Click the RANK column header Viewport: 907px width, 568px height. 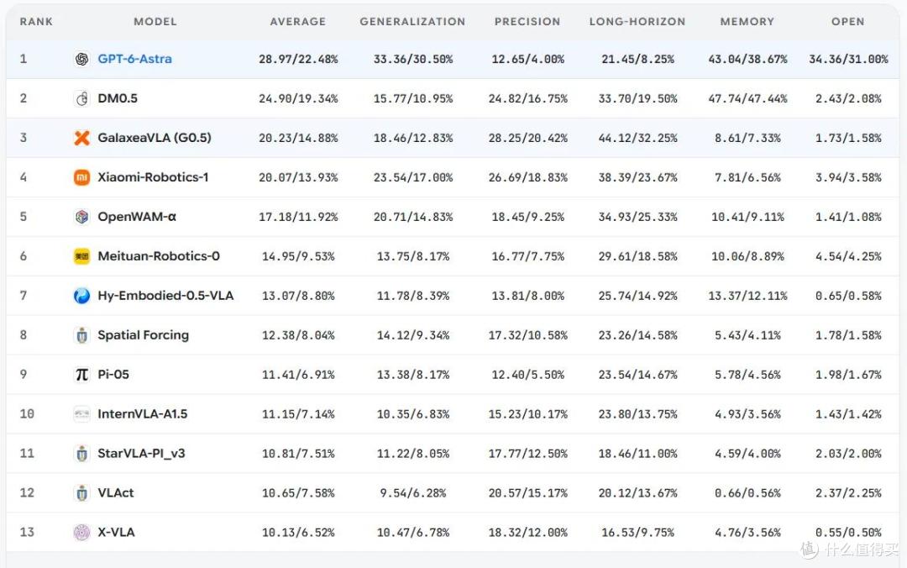click(x=36, y=21)
